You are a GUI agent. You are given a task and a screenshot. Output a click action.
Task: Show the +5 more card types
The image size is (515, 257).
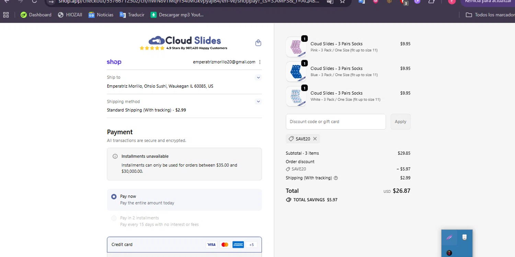click(251, 245)
